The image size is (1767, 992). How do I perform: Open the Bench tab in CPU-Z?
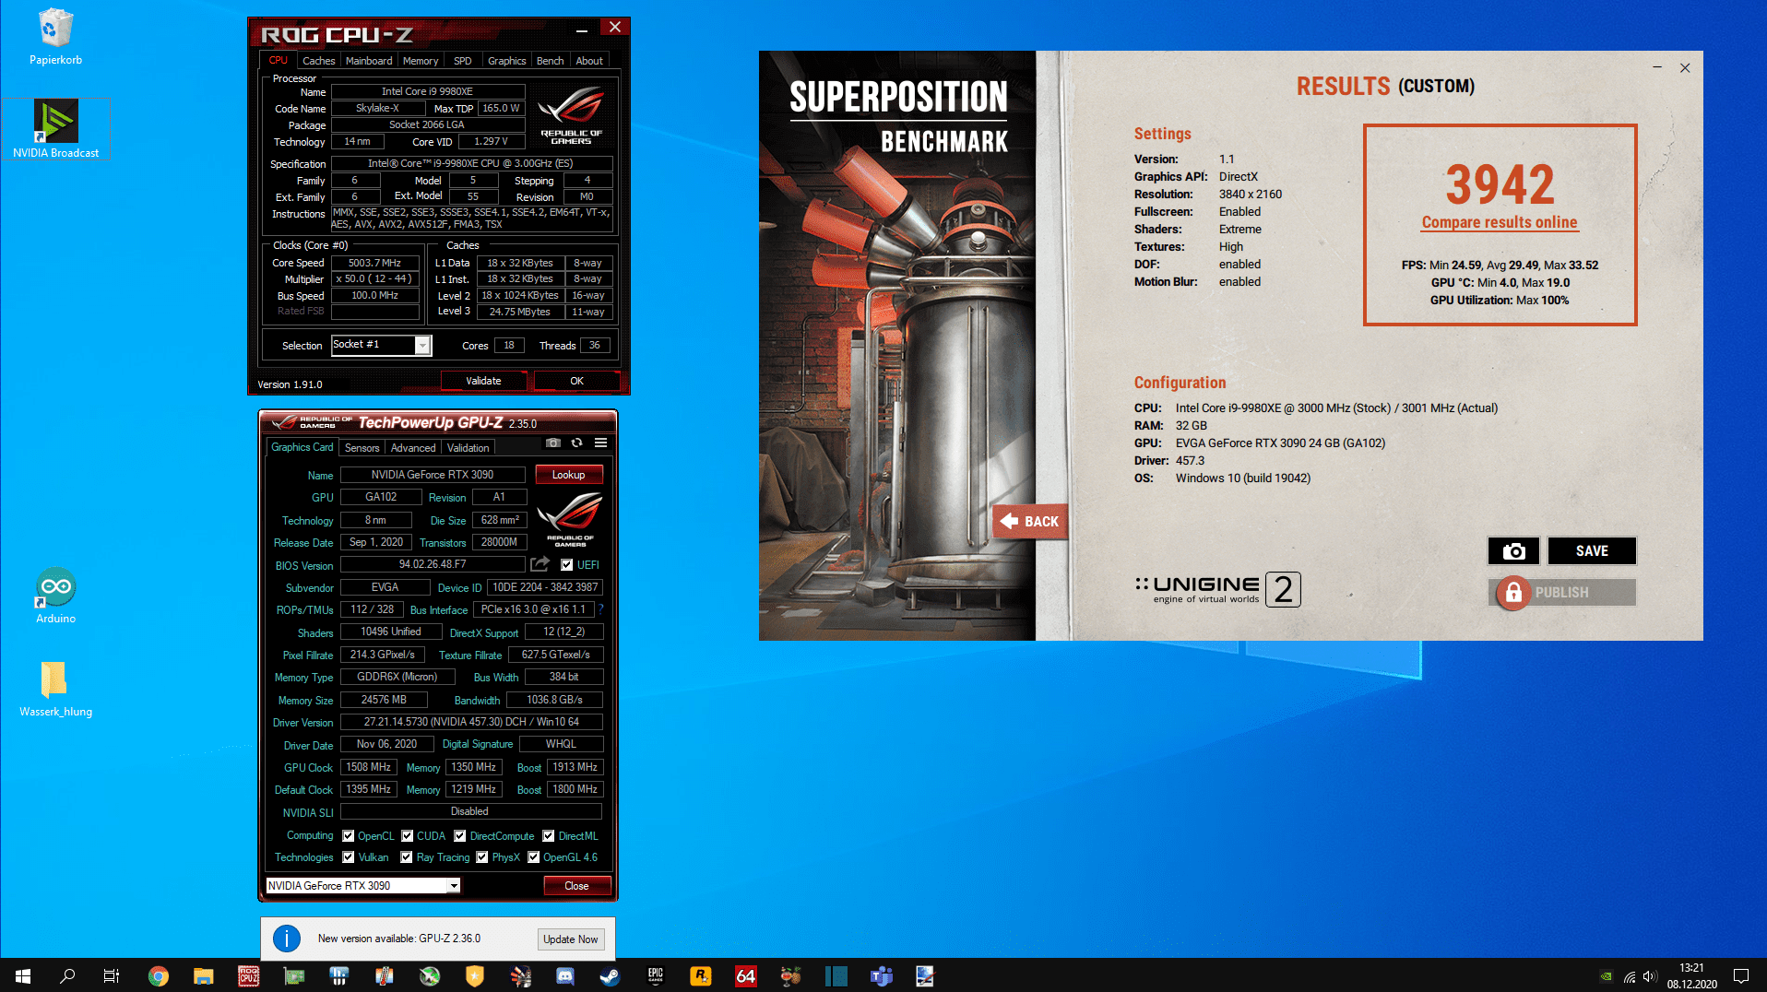coord(551,61)
